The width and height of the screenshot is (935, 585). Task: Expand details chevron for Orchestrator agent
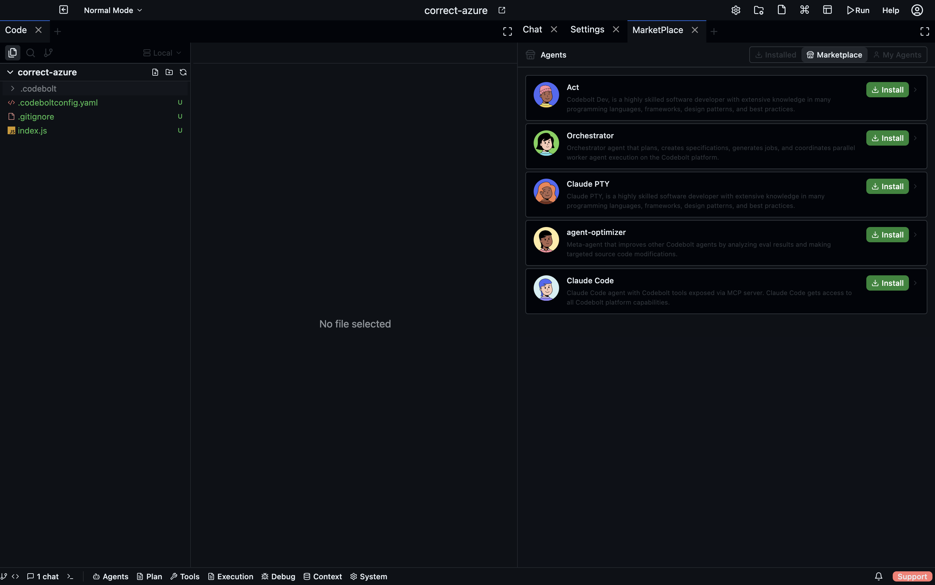[915, 138]
